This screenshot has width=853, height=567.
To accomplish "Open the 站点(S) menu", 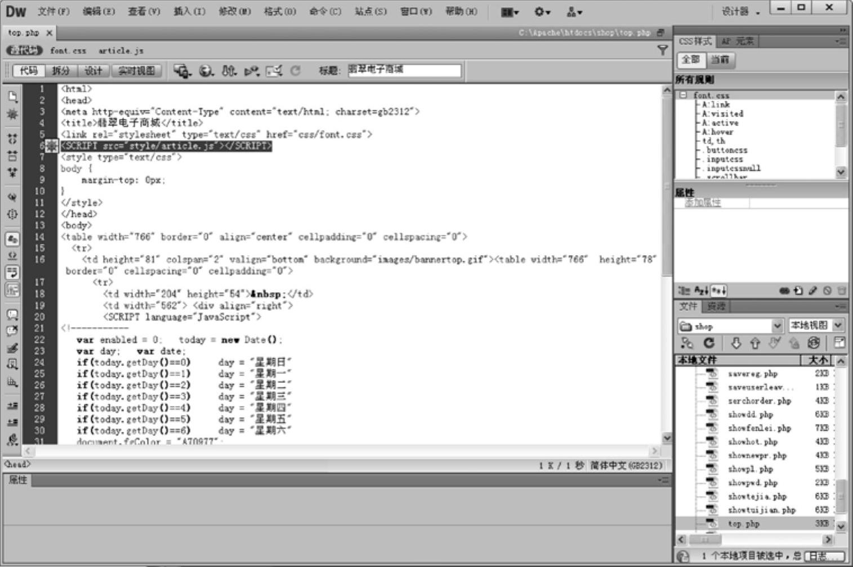I will 370,11.
